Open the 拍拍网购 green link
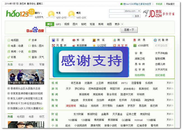The height and width of the screenshot is (130, 182). pyautogui.click(x=140, y=75)
